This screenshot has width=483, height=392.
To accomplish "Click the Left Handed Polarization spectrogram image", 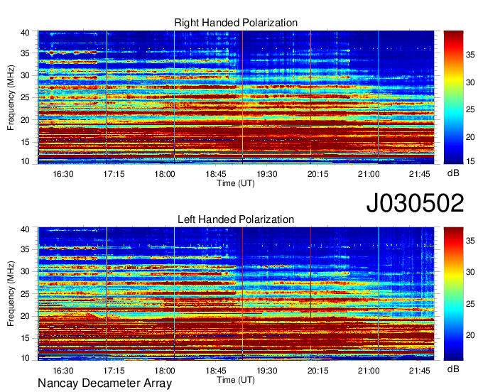I will pyautogui.click(x=236, y=294).
